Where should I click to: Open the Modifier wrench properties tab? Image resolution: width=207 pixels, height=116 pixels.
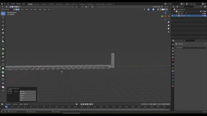173,71
